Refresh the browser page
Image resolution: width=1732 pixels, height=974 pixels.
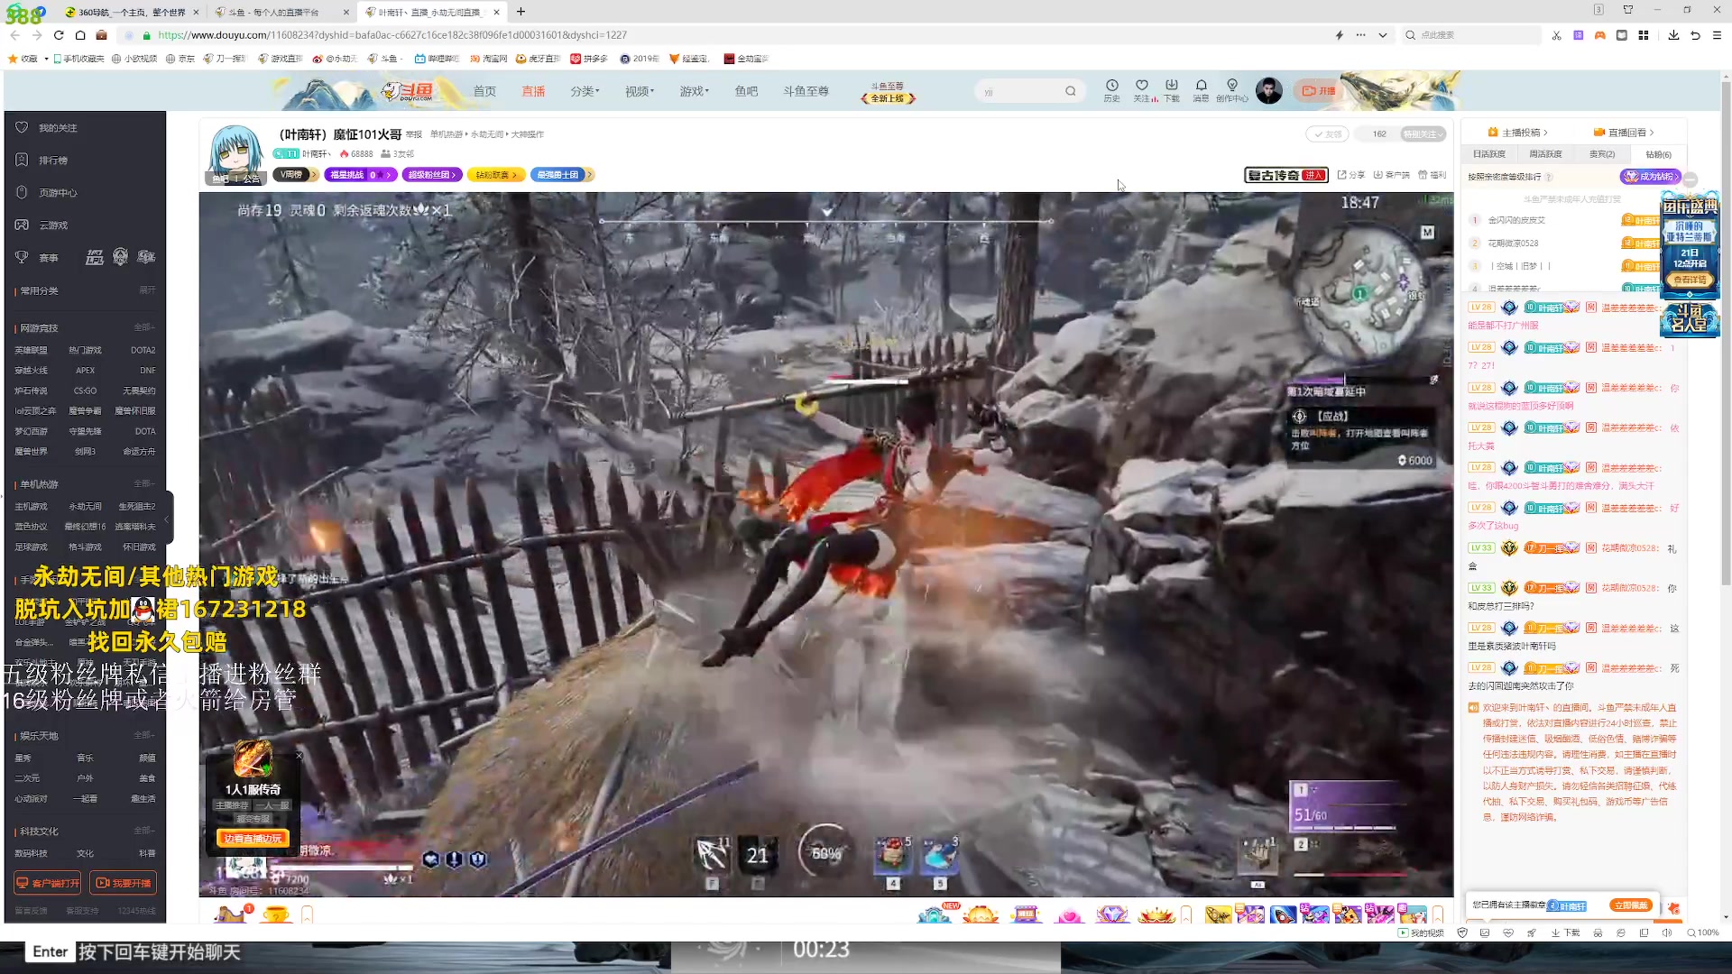point(59,35)
